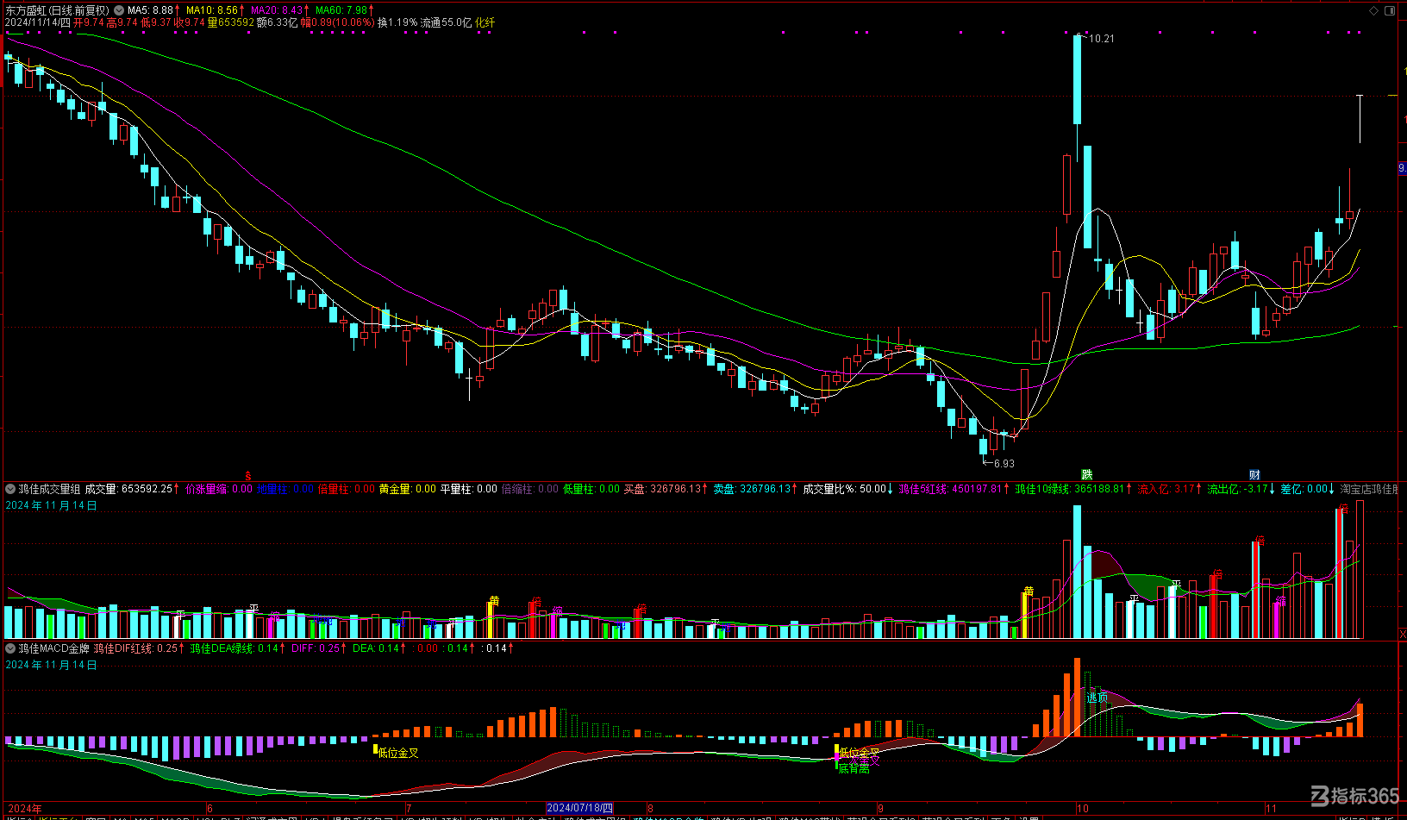The height and width of the screenshot is (820, 1407).
Task: Click the 换1.19% turnover text
Action: (x=397, y=22)
